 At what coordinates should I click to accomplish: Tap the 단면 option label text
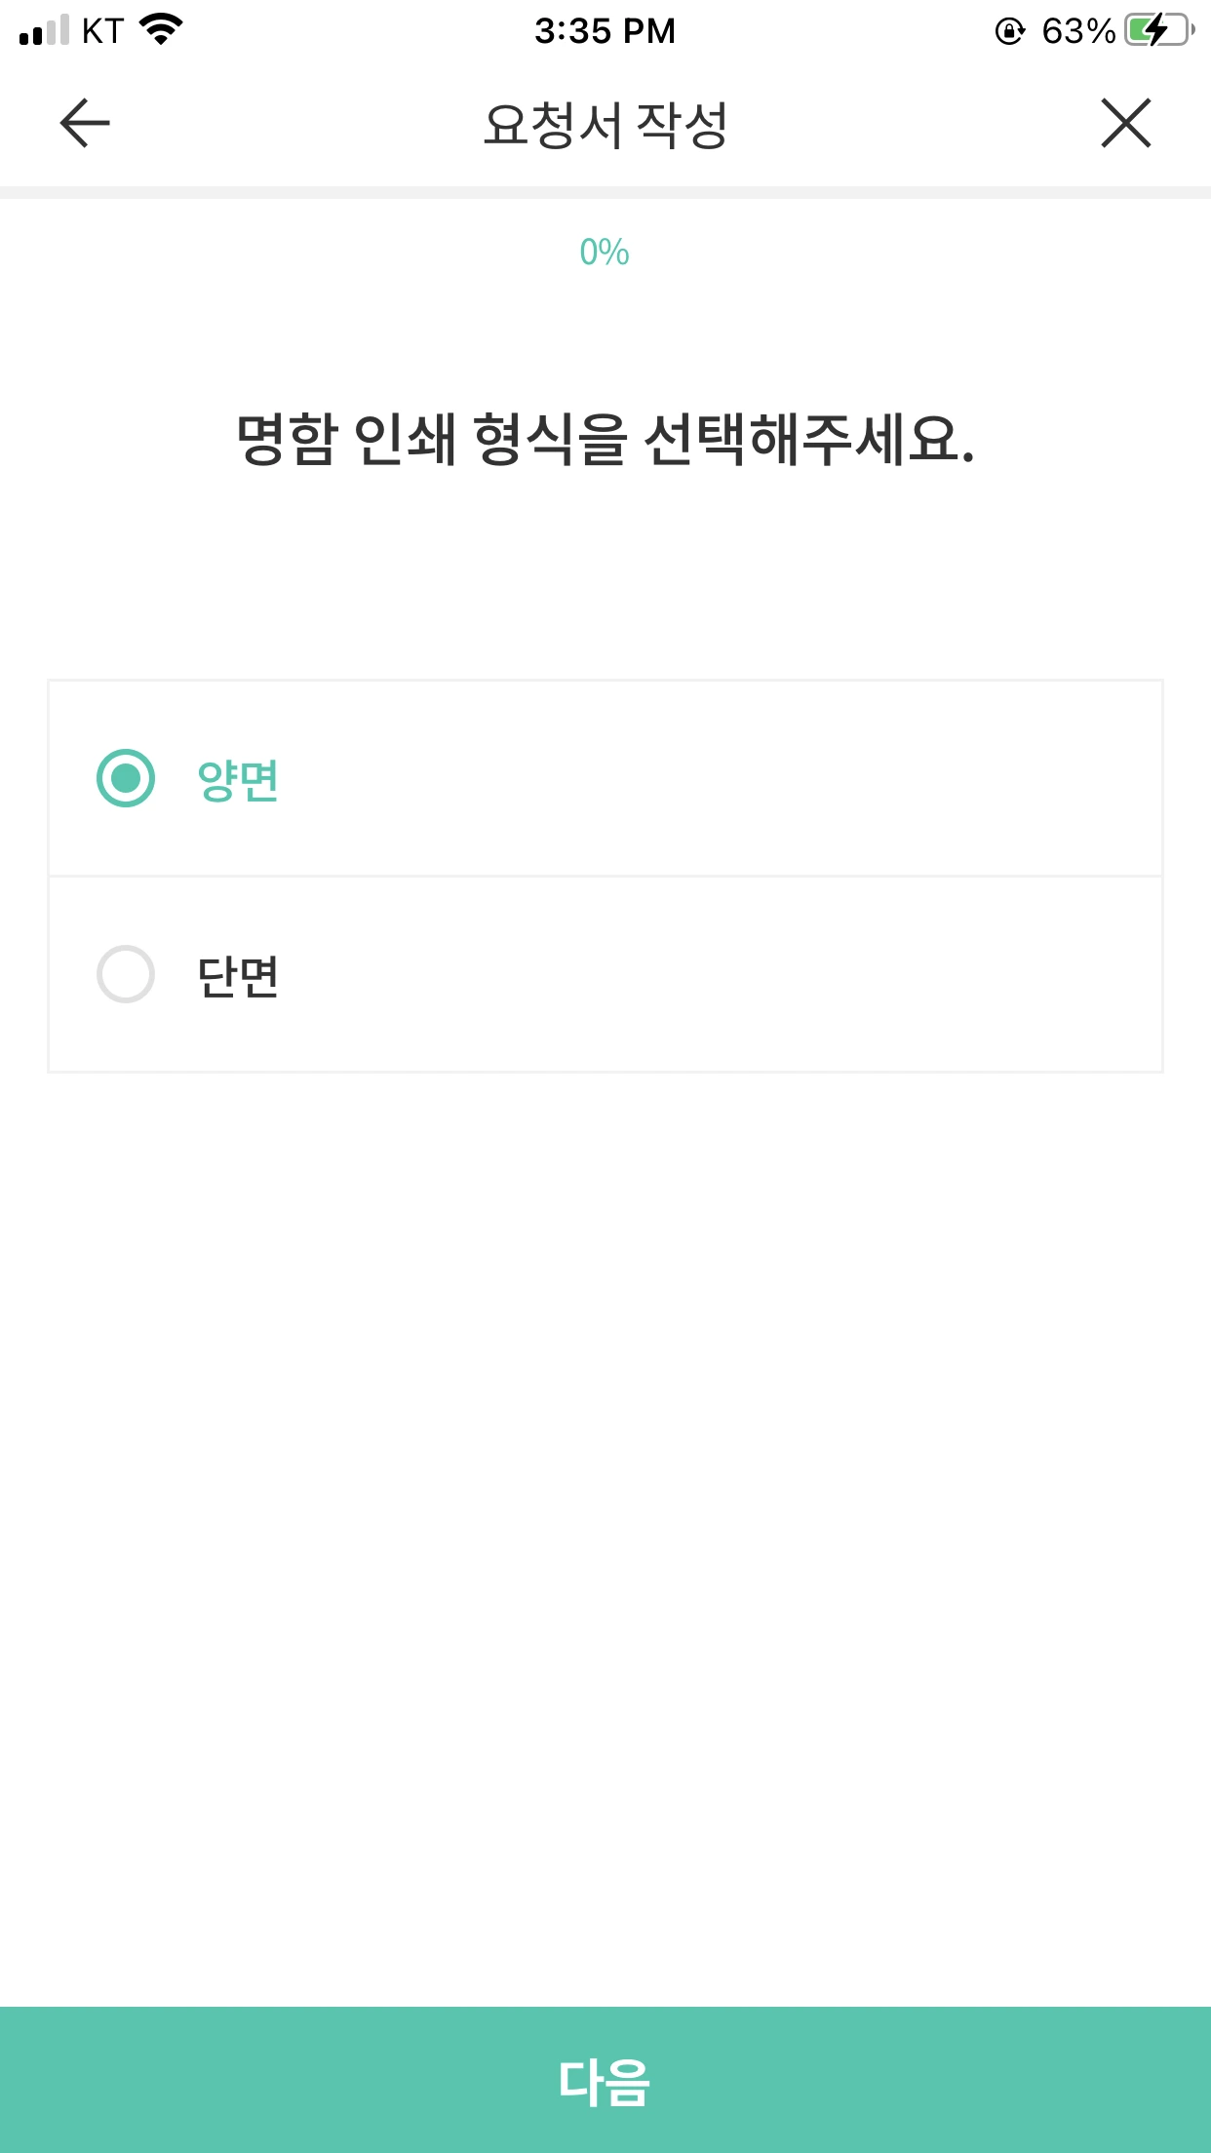click(238, 976)
